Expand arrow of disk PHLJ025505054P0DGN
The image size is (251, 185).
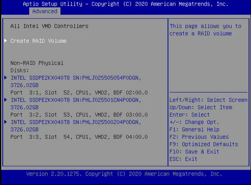(6, 78)
